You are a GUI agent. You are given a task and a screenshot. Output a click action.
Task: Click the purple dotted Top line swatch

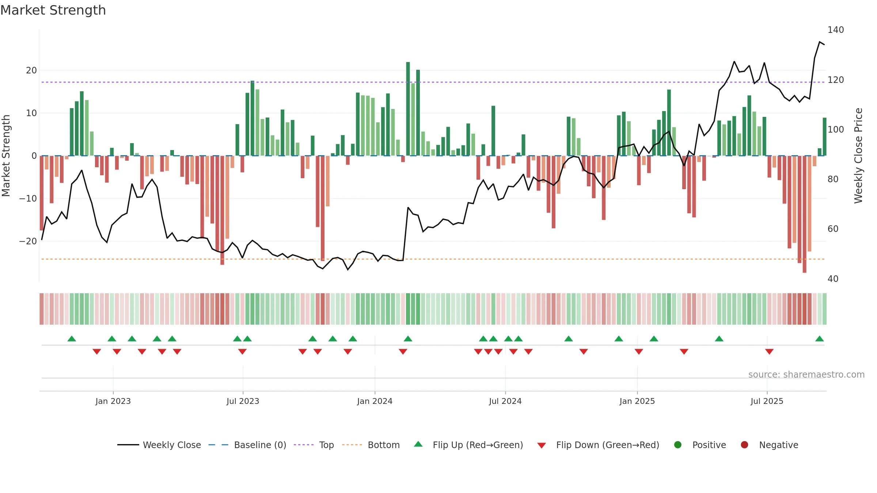[304, 445]
